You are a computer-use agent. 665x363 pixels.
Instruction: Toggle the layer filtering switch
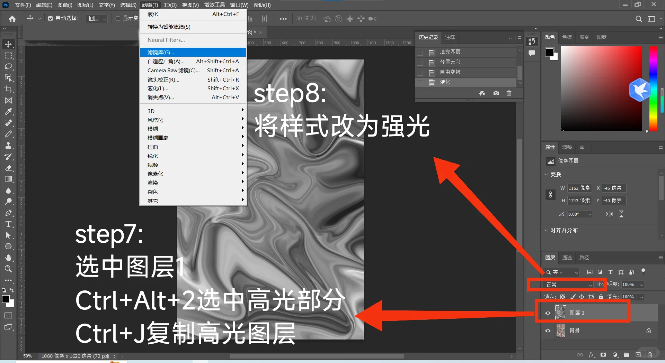(x=643, y=271)
